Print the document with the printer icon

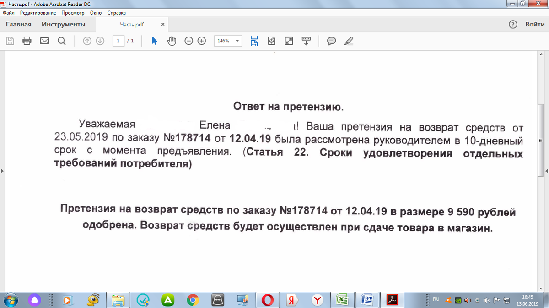click(27, 41)
